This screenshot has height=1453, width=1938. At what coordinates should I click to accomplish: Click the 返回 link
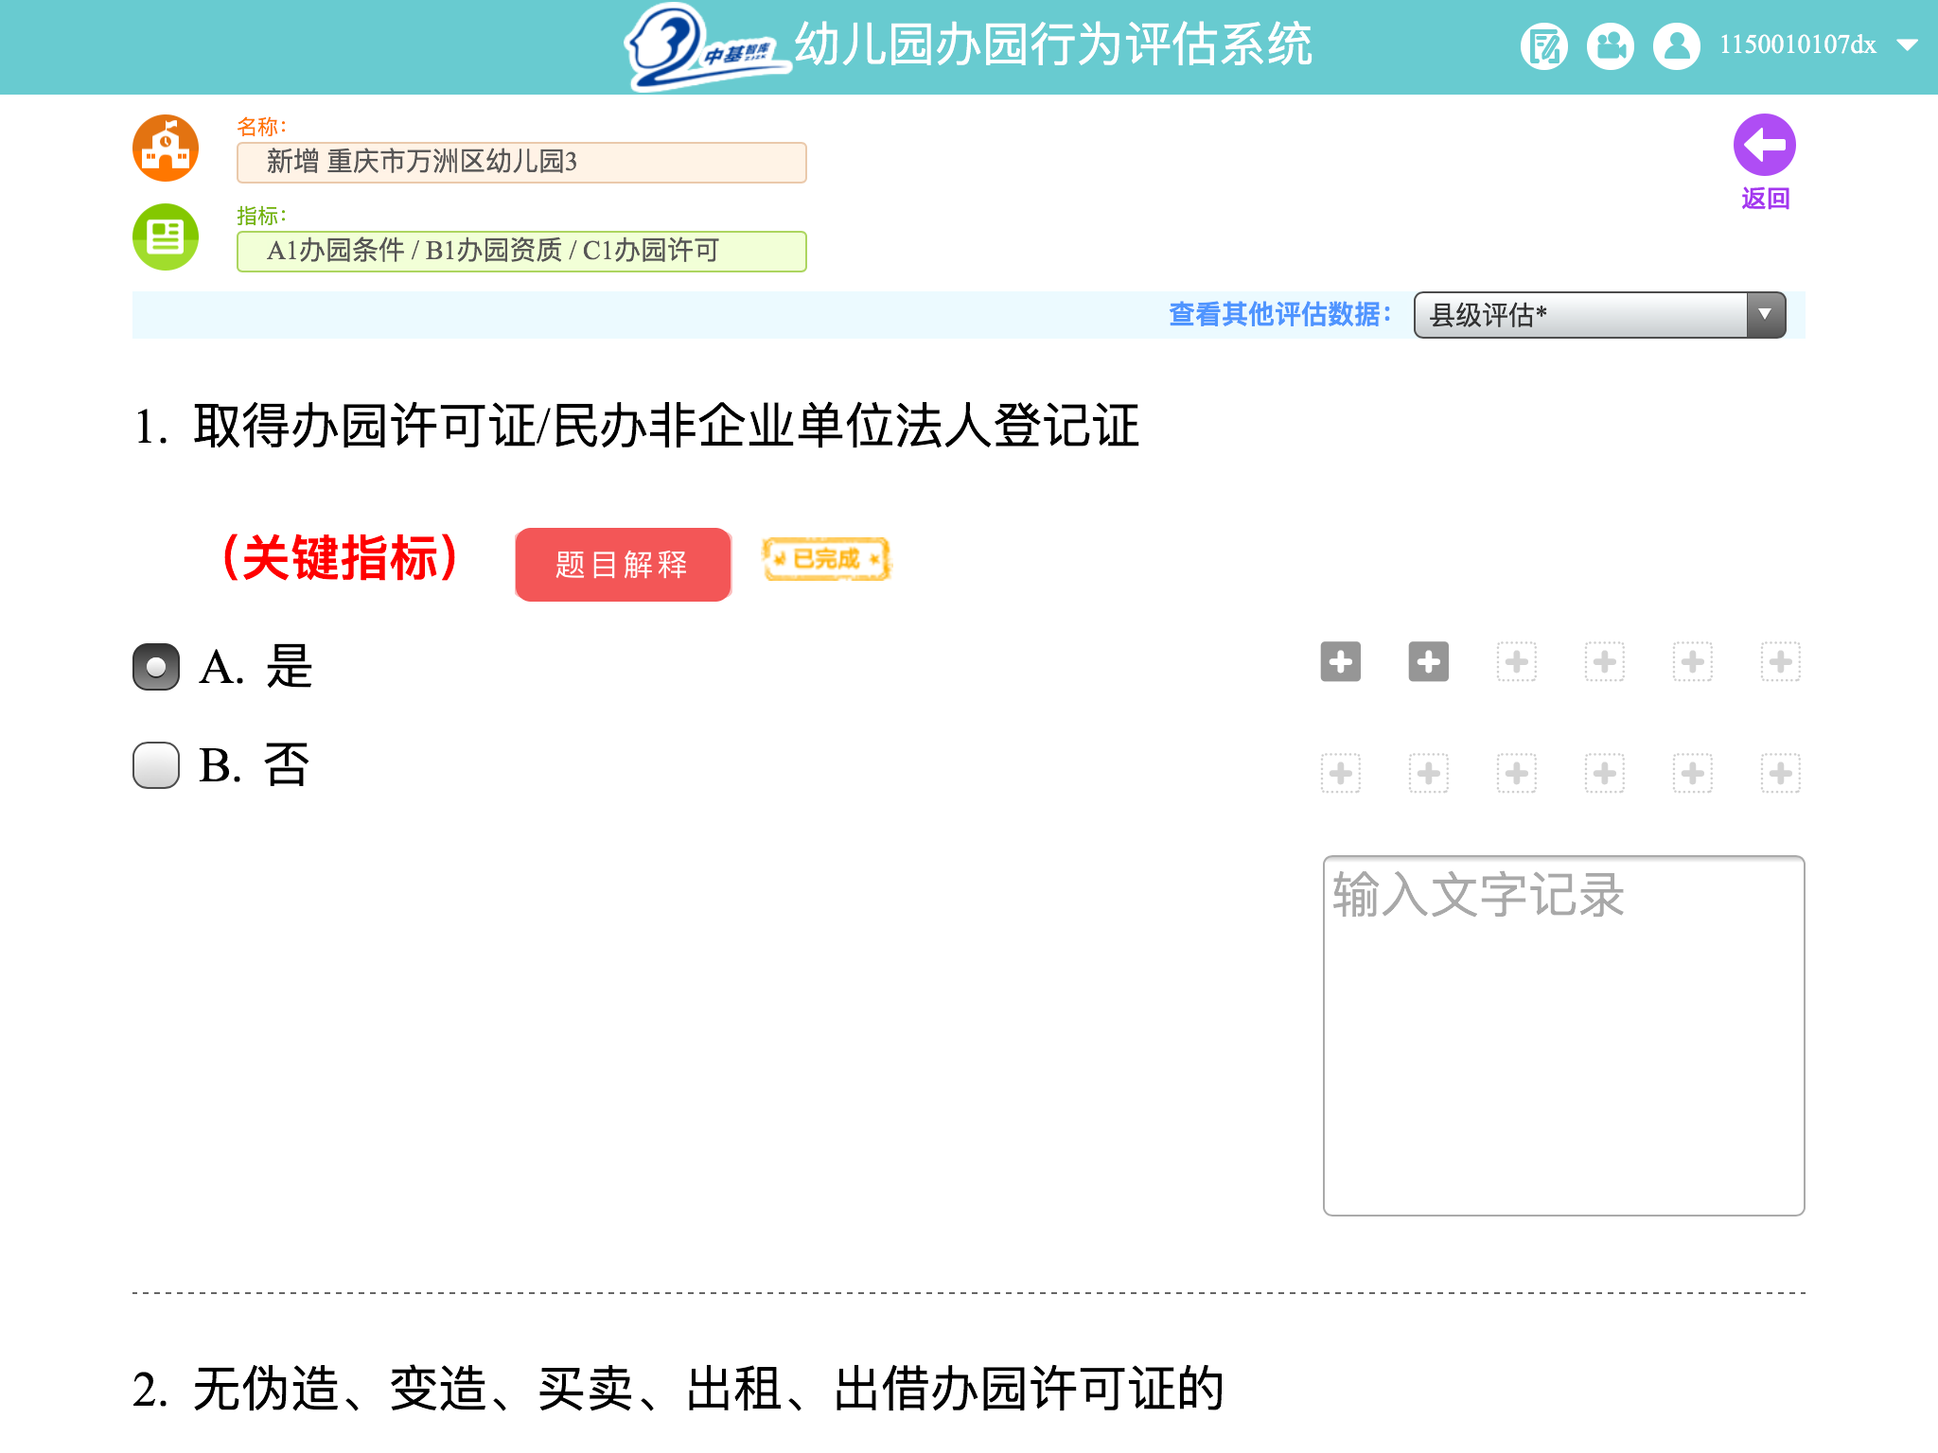1765,199
